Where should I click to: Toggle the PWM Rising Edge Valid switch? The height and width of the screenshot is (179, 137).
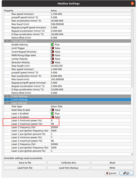(x=52, y=55)
